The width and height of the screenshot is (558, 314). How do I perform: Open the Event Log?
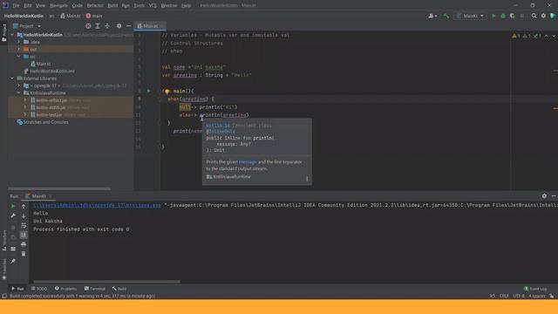click(535, 289)
